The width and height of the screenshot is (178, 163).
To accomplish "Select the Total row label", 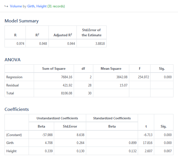I will [x=10, y=93].
